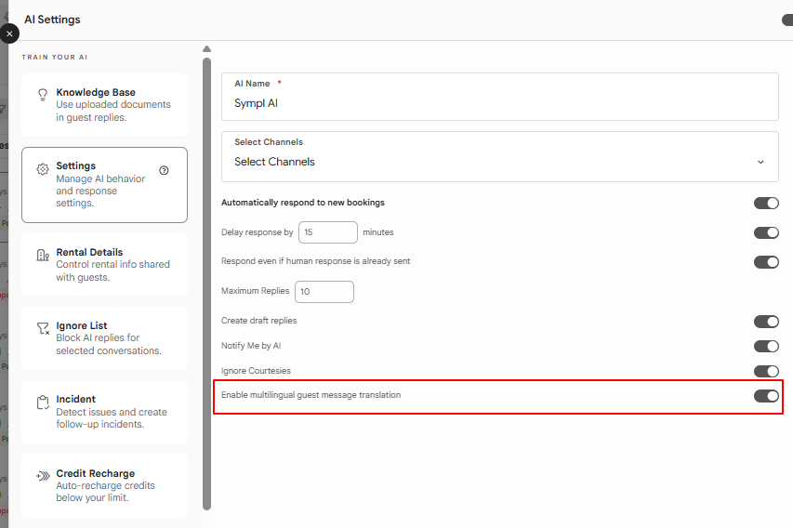Expand the Select Channels dropdown

click(x=499, y=157)
